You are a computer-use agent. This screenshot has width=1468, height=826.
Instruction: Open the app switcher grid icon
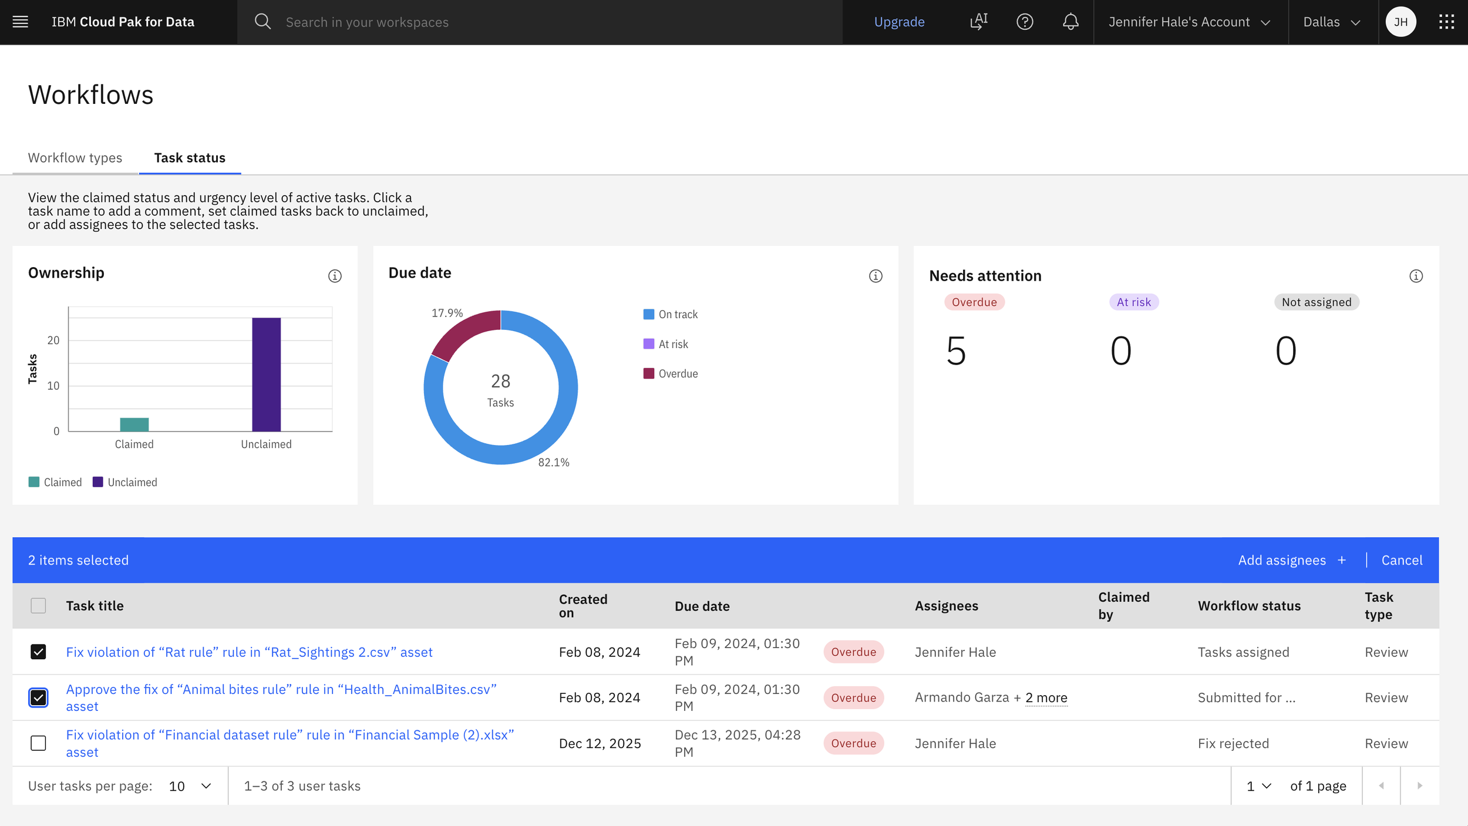coord(1446,22)
